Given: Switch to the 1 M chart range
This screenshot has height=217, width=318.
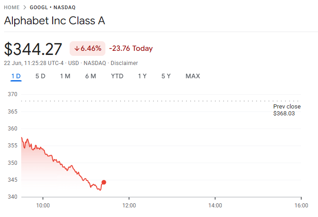Looking at the screenshot, I should click(x=65, y=76).
